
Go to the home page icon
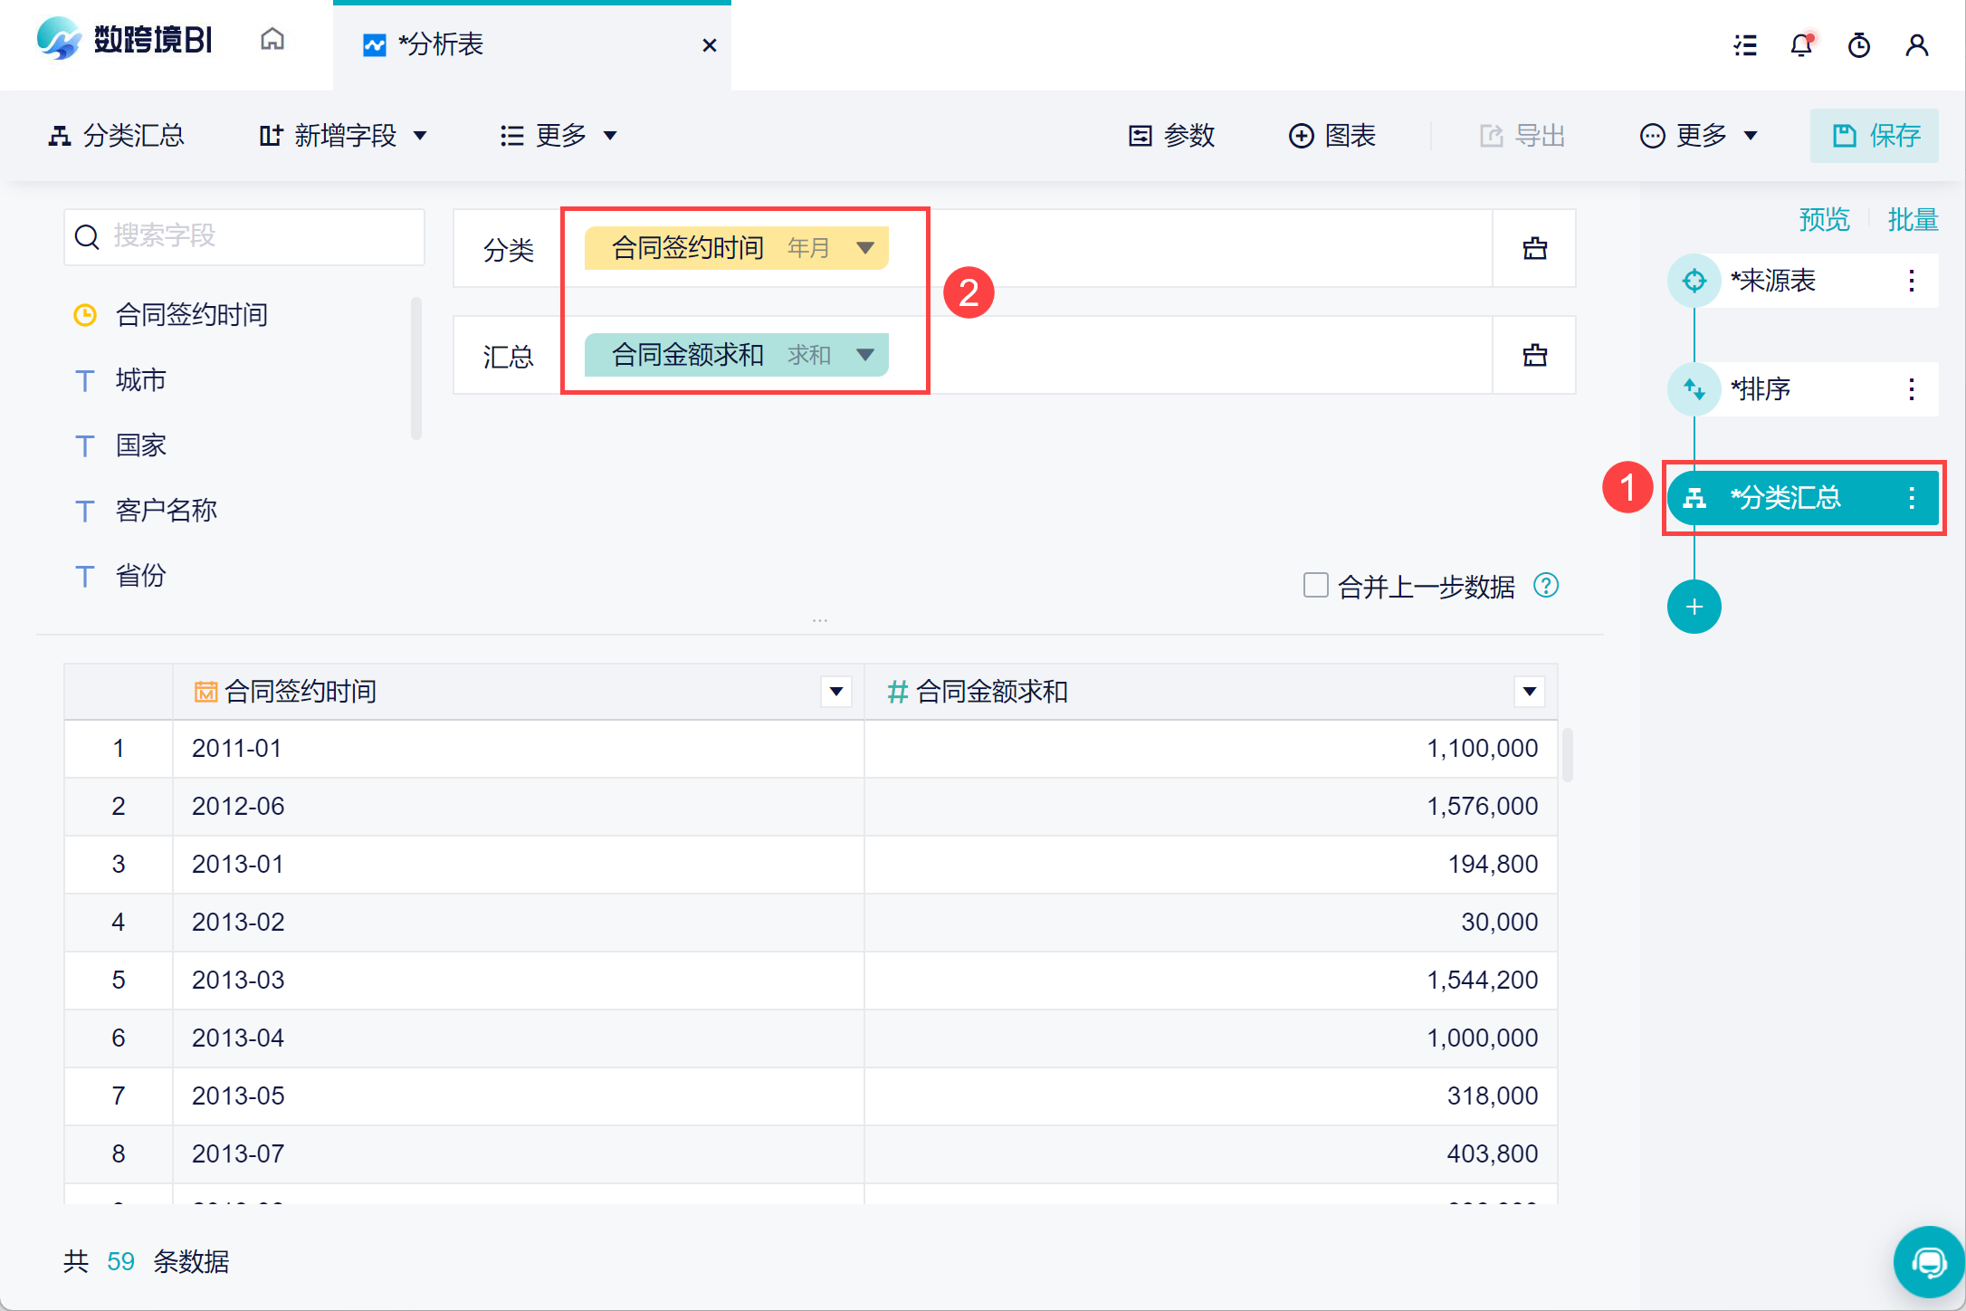(272, 40)
